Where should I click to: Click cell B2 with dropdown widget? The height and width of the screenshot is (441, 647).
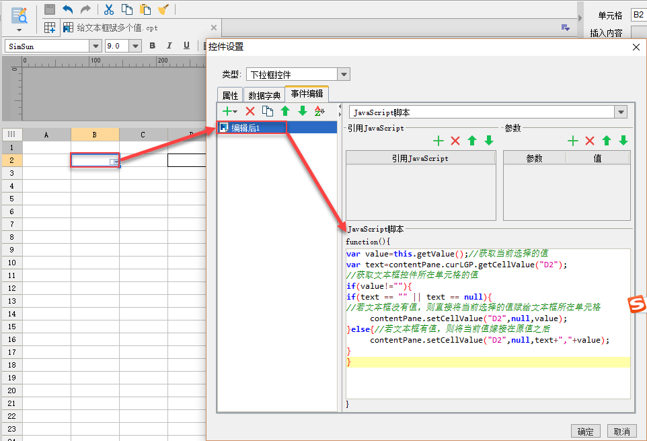[x=95, y=160]
